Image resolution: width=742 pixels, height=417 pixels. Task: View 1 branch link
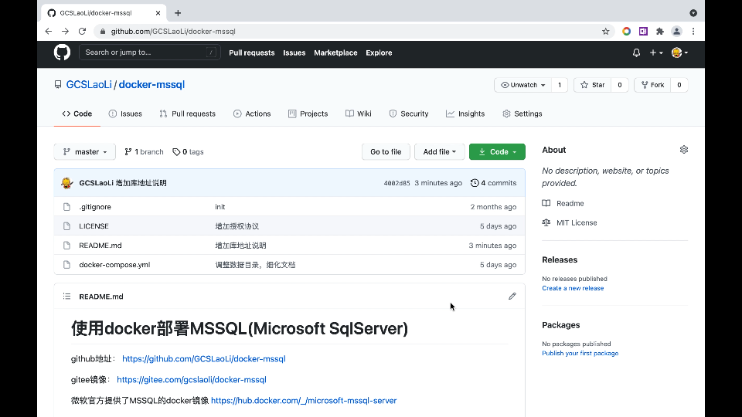(144, 152)
